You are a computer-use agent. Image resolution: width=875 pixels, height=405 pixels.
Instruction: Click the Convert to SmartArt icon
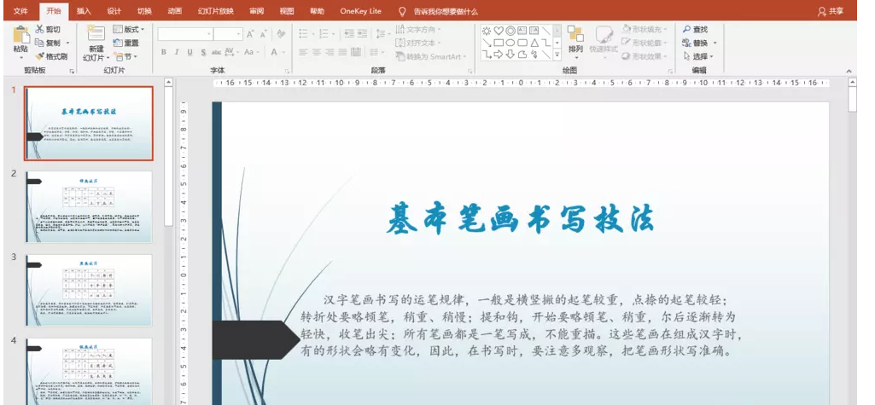coord(400,56)
